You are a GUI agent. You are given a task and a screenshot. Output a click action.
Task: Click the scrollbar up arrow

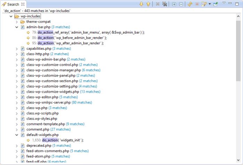point(238,16)
